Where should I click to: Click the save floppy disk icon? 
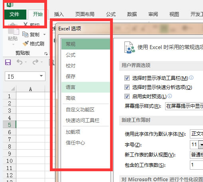click(x=8, y=62)
